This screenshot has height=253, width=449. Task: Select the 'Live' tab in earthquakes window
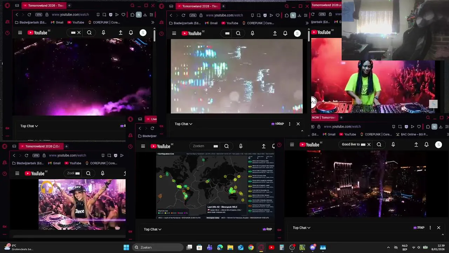coord(152,119)
